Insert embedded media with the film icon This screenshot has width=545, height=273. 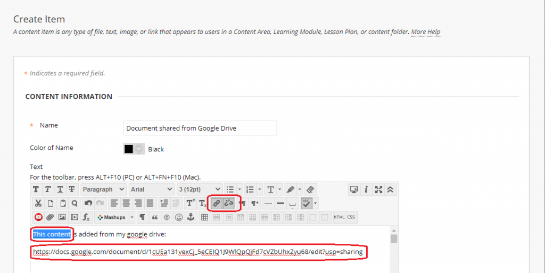[x=75, y=217]
